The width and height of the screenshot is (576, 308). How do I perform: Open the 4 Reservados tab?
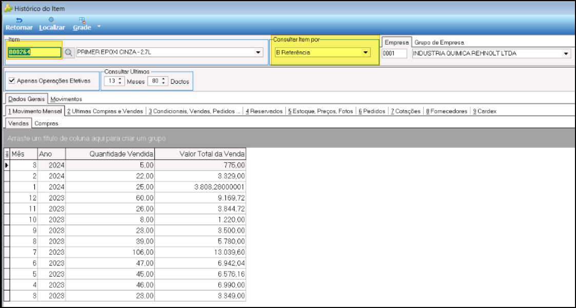[264, 111]
